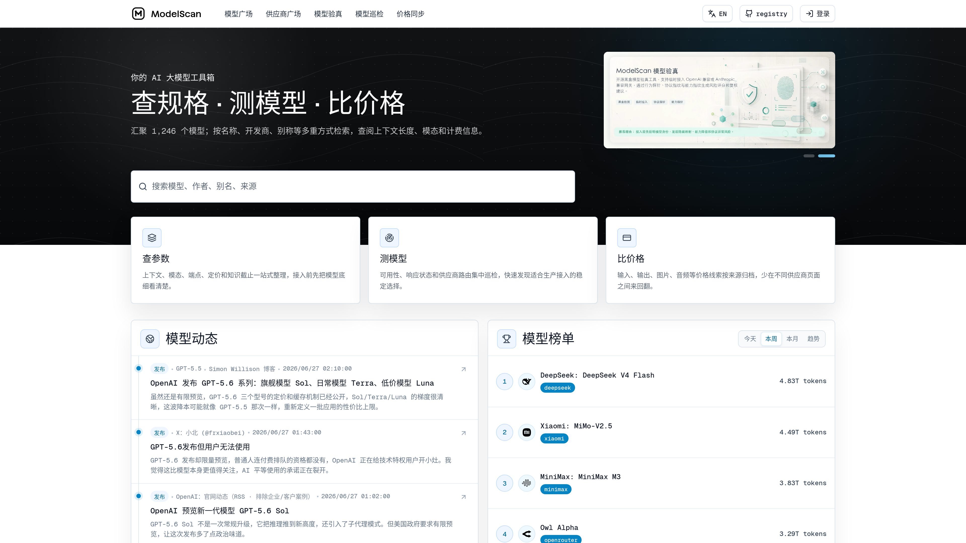This screenshot has height=543, width=966.
Task: Click the login arrow icon beside 登录
Action: tap(809, 14)
